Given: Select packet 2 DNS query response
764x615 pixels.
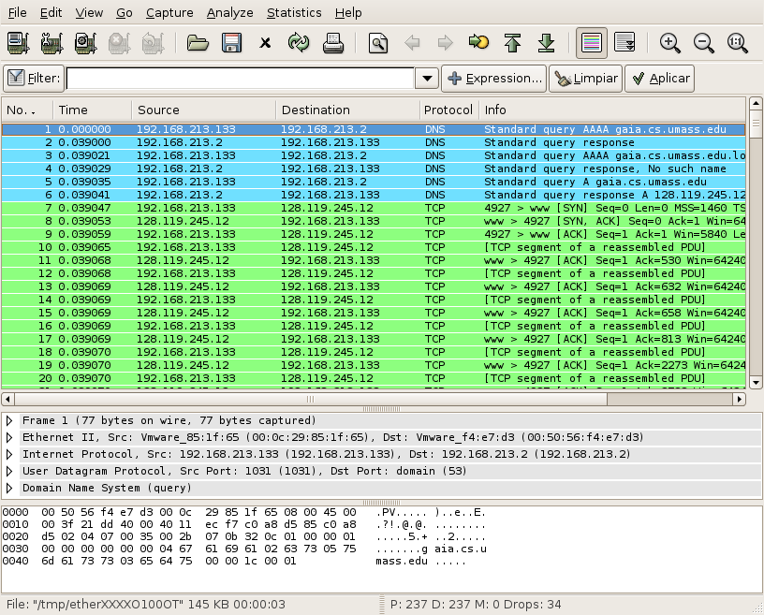Looking at the screenshot, I should [x=374, y=142].
